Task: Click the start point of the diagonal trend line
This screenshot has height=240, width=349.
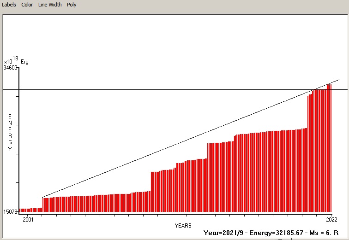Action: pos(43,197)
